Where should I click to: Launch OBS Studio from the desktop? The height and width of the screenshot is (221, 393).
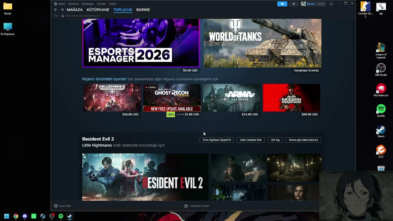381,70
